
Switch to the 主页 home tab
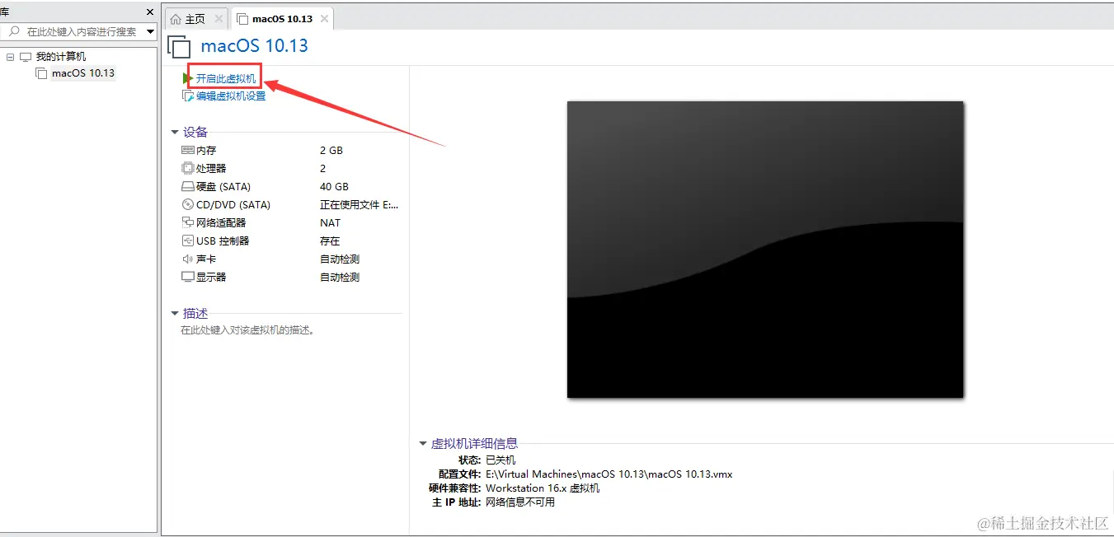[x=195, y=16]
